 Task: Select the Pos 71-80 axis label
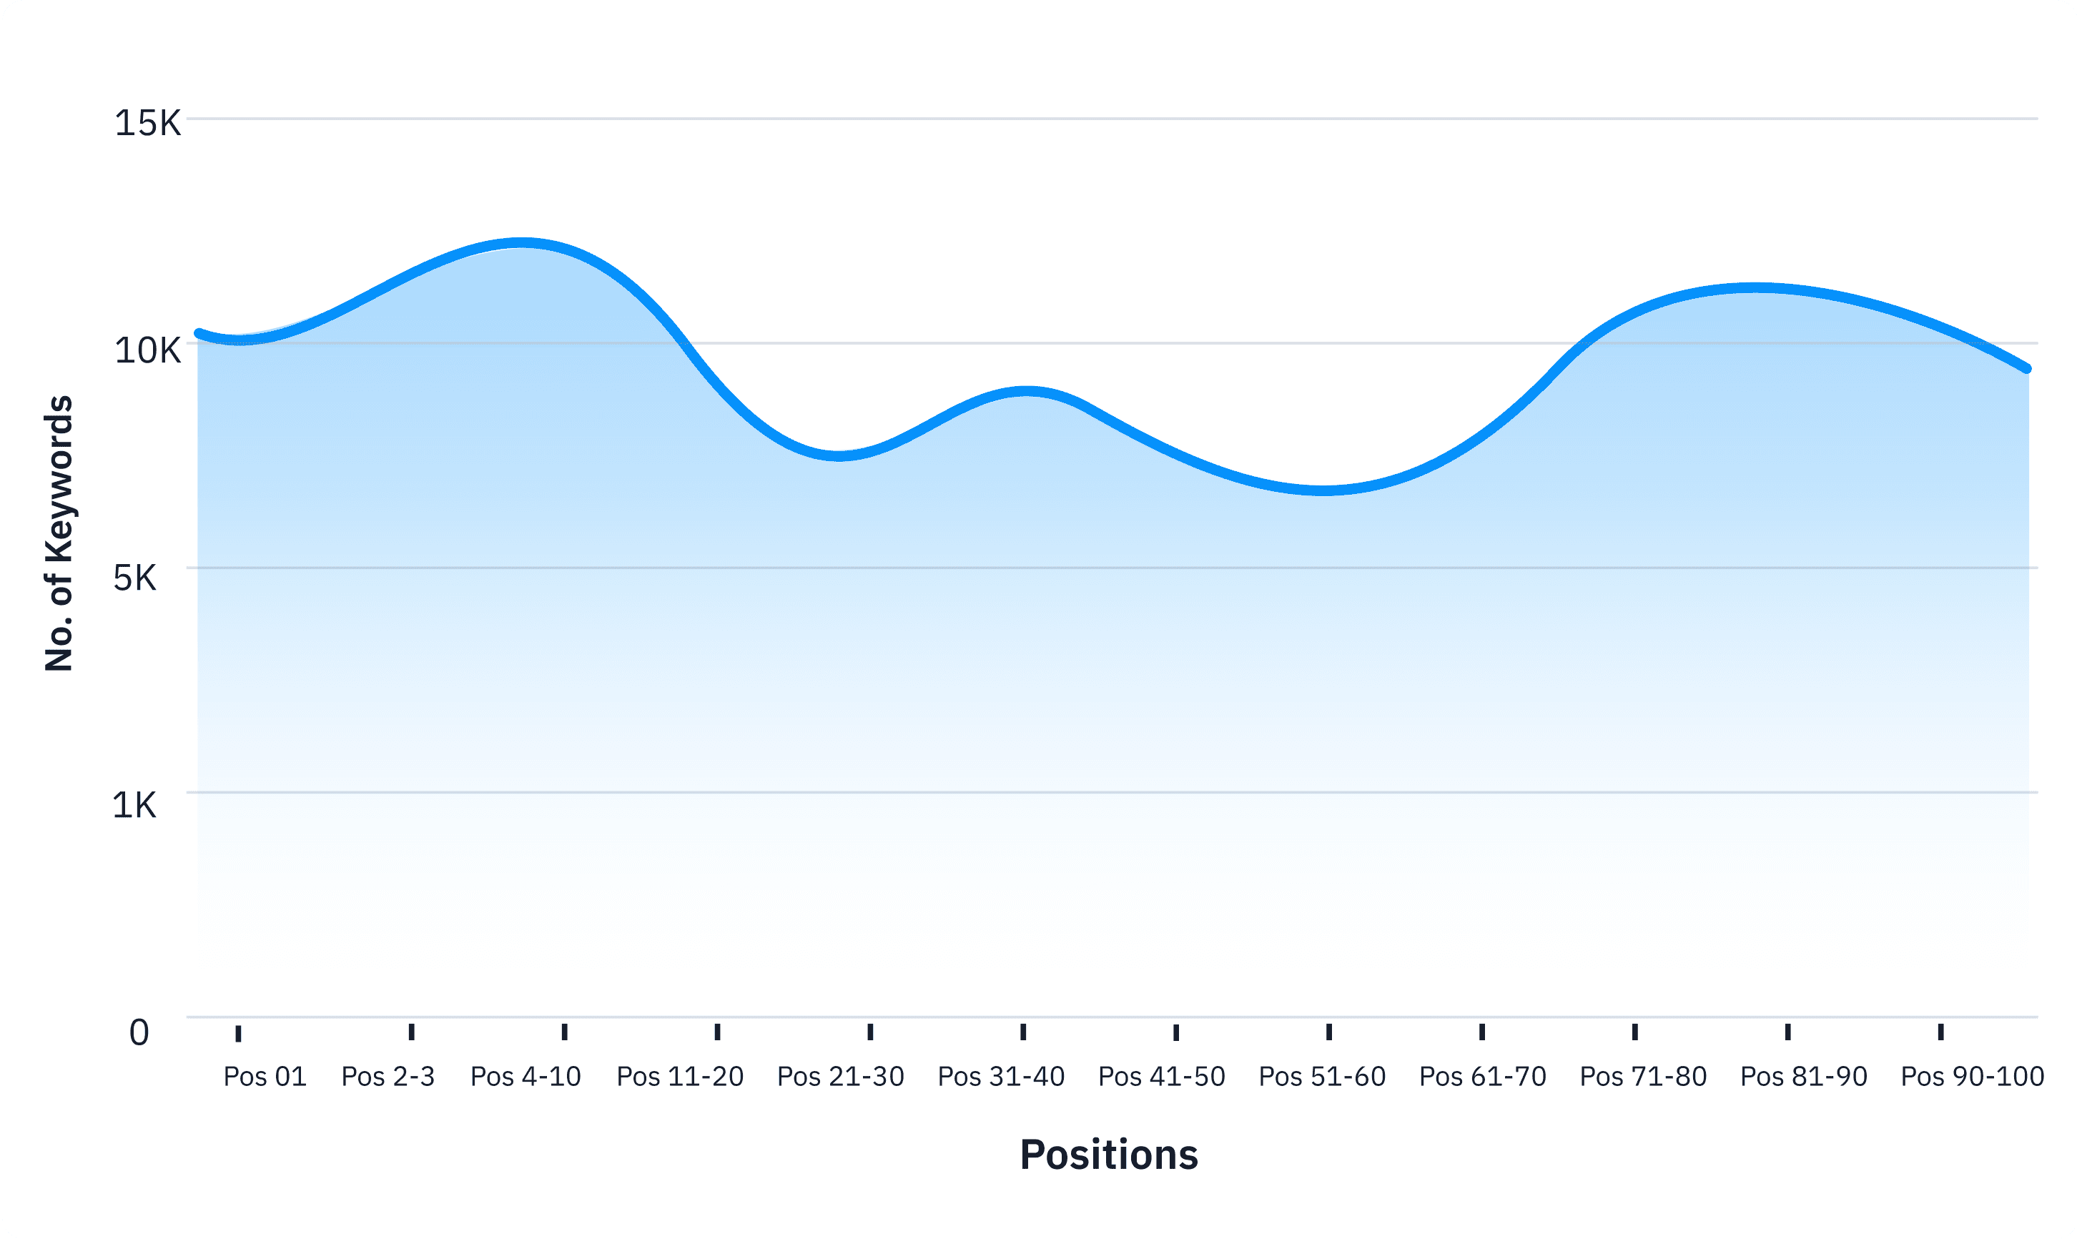[1643, 1077]
